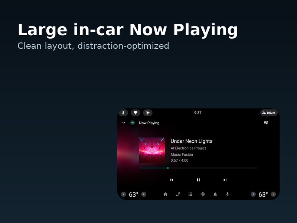This screenshot has width=297, height=223.
Task: Skip to the next track
Action: (225, 180)
